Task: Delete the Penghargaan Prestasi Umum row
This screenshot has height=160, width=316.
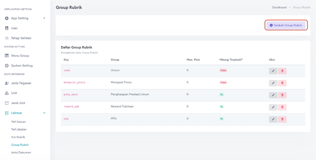Action: [282, 95]
